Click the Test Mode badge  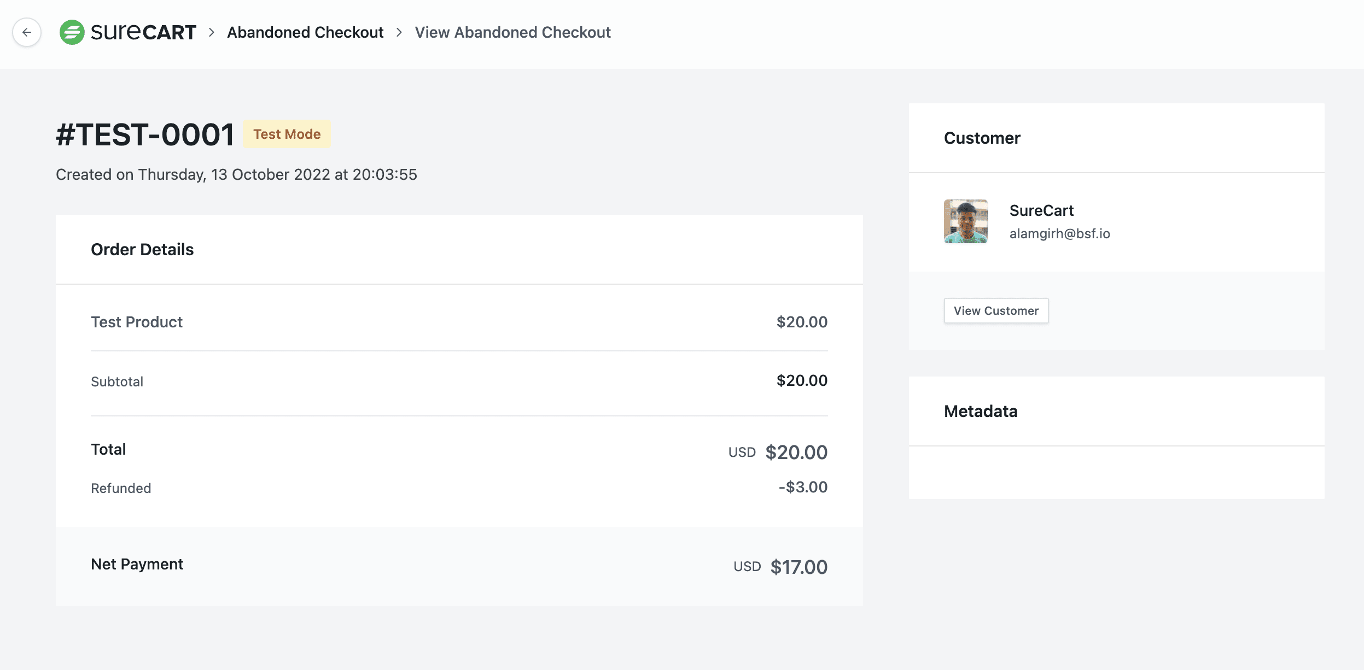click(x=287, y=134)
